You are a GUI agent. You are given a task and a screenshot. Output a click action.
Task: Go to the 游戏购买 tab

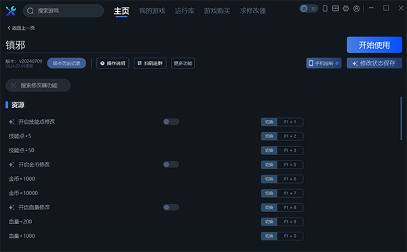pos(217,11)
